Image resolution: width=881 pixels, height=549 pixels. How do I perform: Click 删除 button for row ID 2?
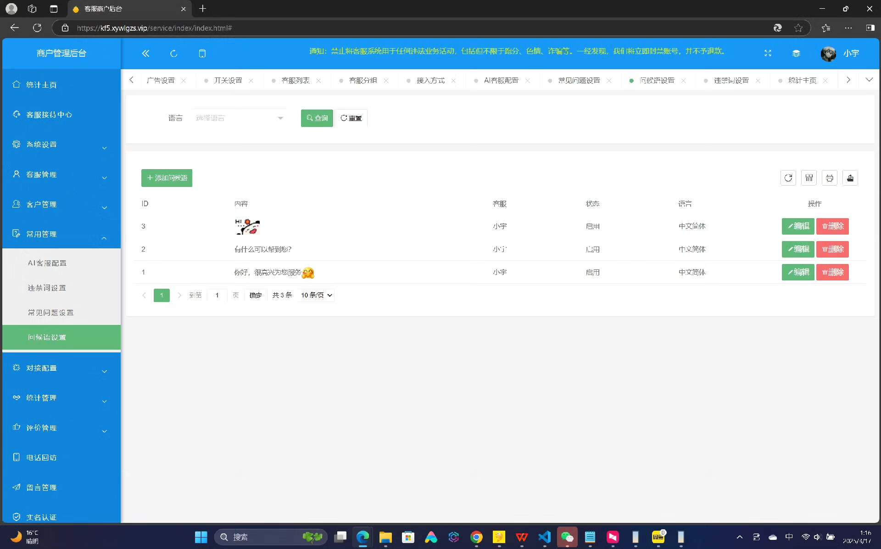(832, 249)
